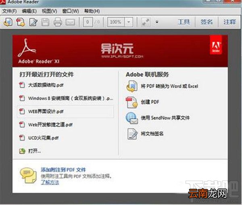Click the save floppy disk icon

tap(45, 22)
